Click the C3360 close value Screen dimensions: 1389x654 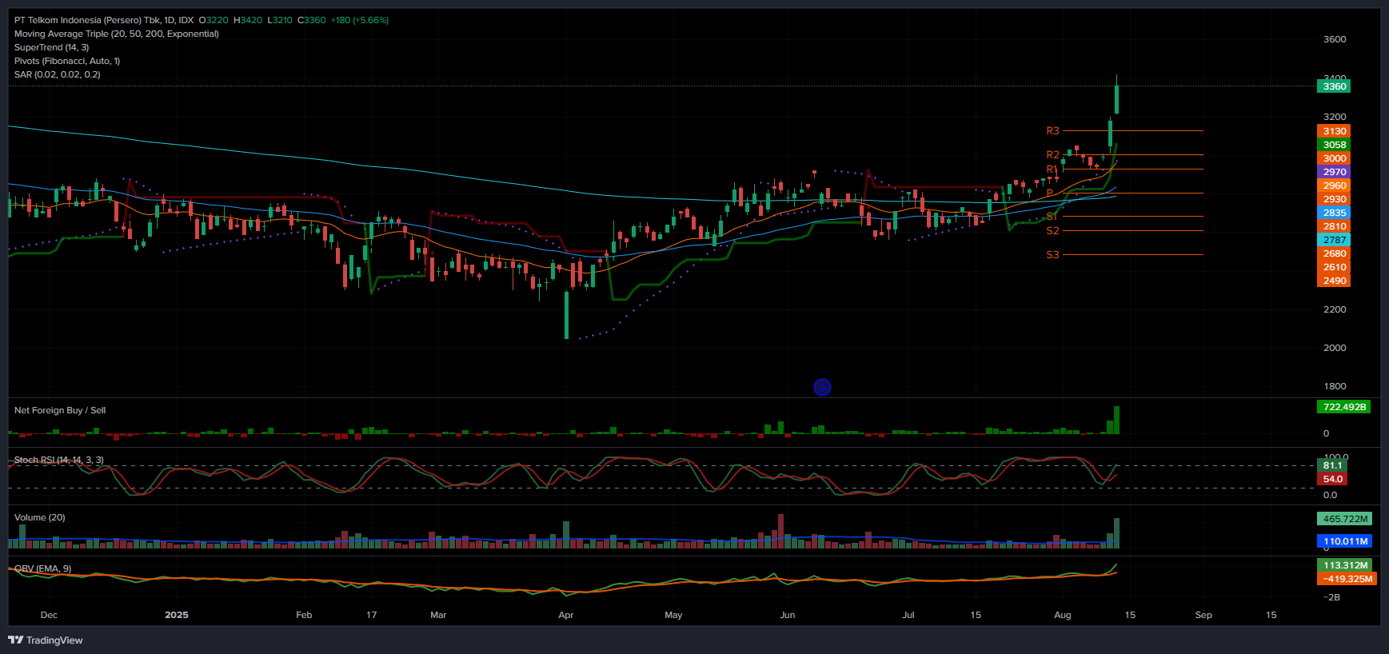pos(312,20)
